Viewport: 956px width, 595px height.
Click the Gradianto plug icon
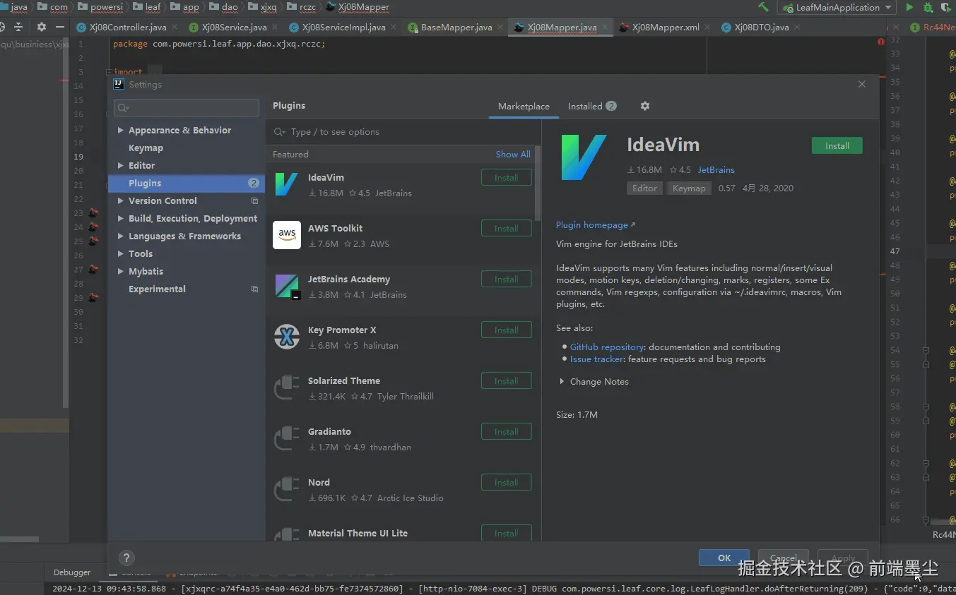[287, 438]
